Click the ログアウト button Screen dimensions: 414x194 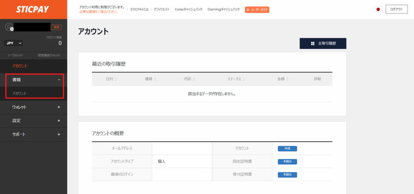click(x=396, y=9)
